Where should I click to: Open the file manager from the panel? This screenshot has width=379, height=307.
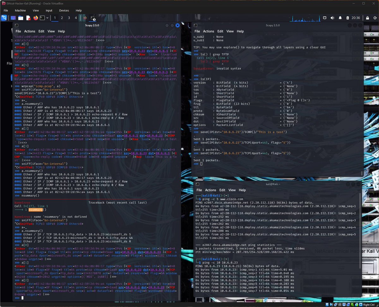21,18
